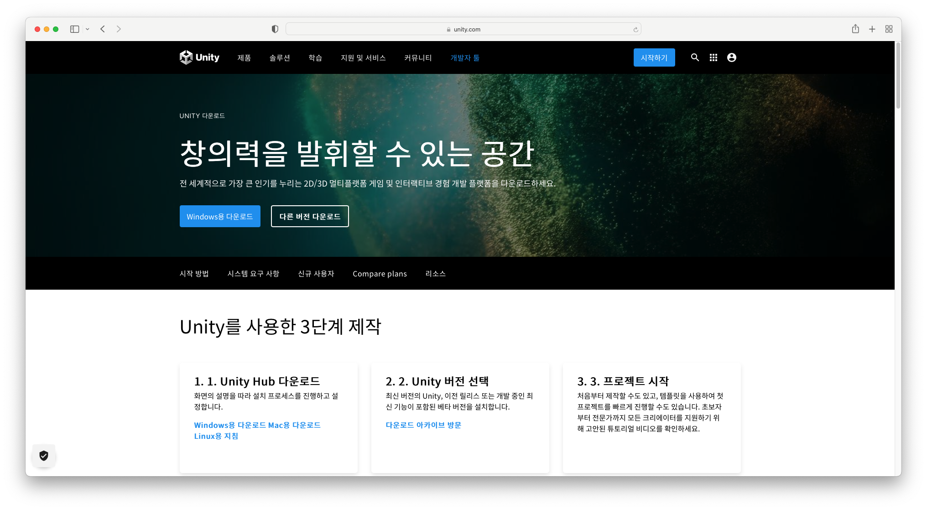Switch to the Compare plans tab
The image size is (927, 510).
(380, 274)
